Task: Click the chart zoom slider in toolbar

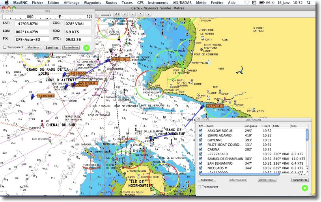Action: pos(106,14)
